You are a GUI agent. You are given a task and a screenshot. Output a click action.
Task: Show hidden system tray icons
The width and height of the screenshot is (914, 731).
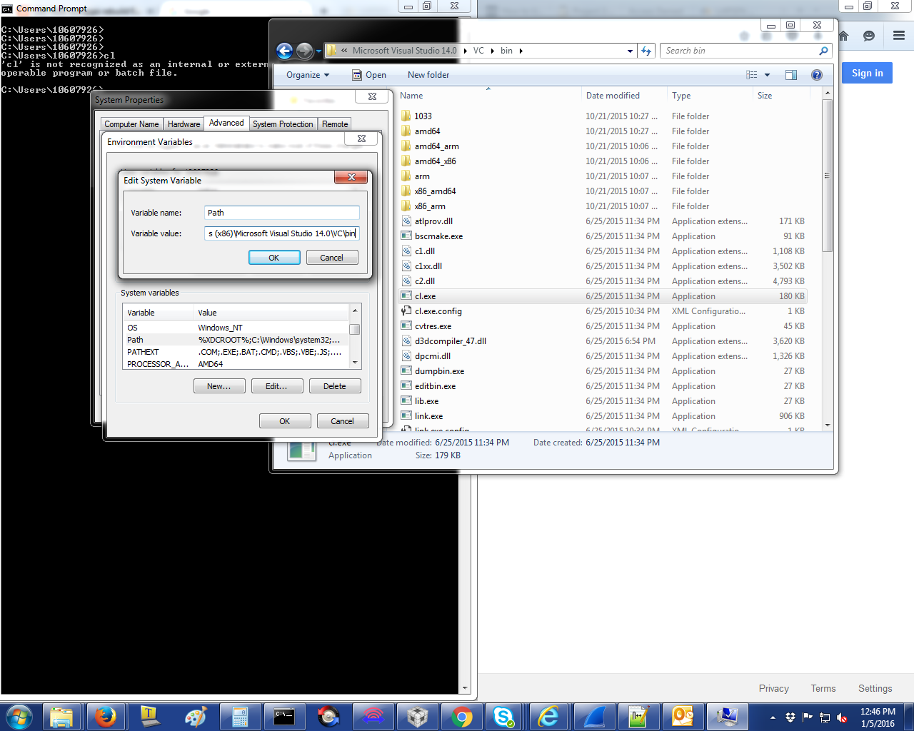coord(773,717)
